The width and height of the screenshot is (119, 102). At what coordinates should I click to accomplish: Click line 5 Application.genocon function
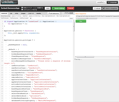(20, 31)
